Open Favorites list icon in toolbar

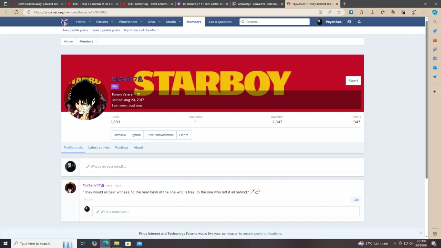pyautogui.click(x=382, y=12)
